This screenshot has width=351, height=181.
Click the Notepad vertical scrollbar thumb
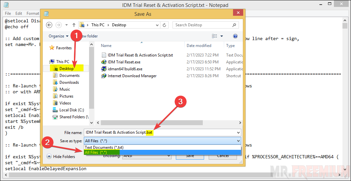point(345,26)
